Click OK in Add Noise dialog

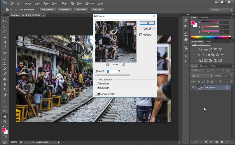coord(147,23)
